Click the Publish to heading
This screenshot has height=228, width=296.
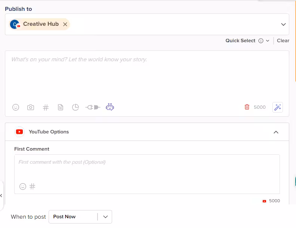(18, 9)
